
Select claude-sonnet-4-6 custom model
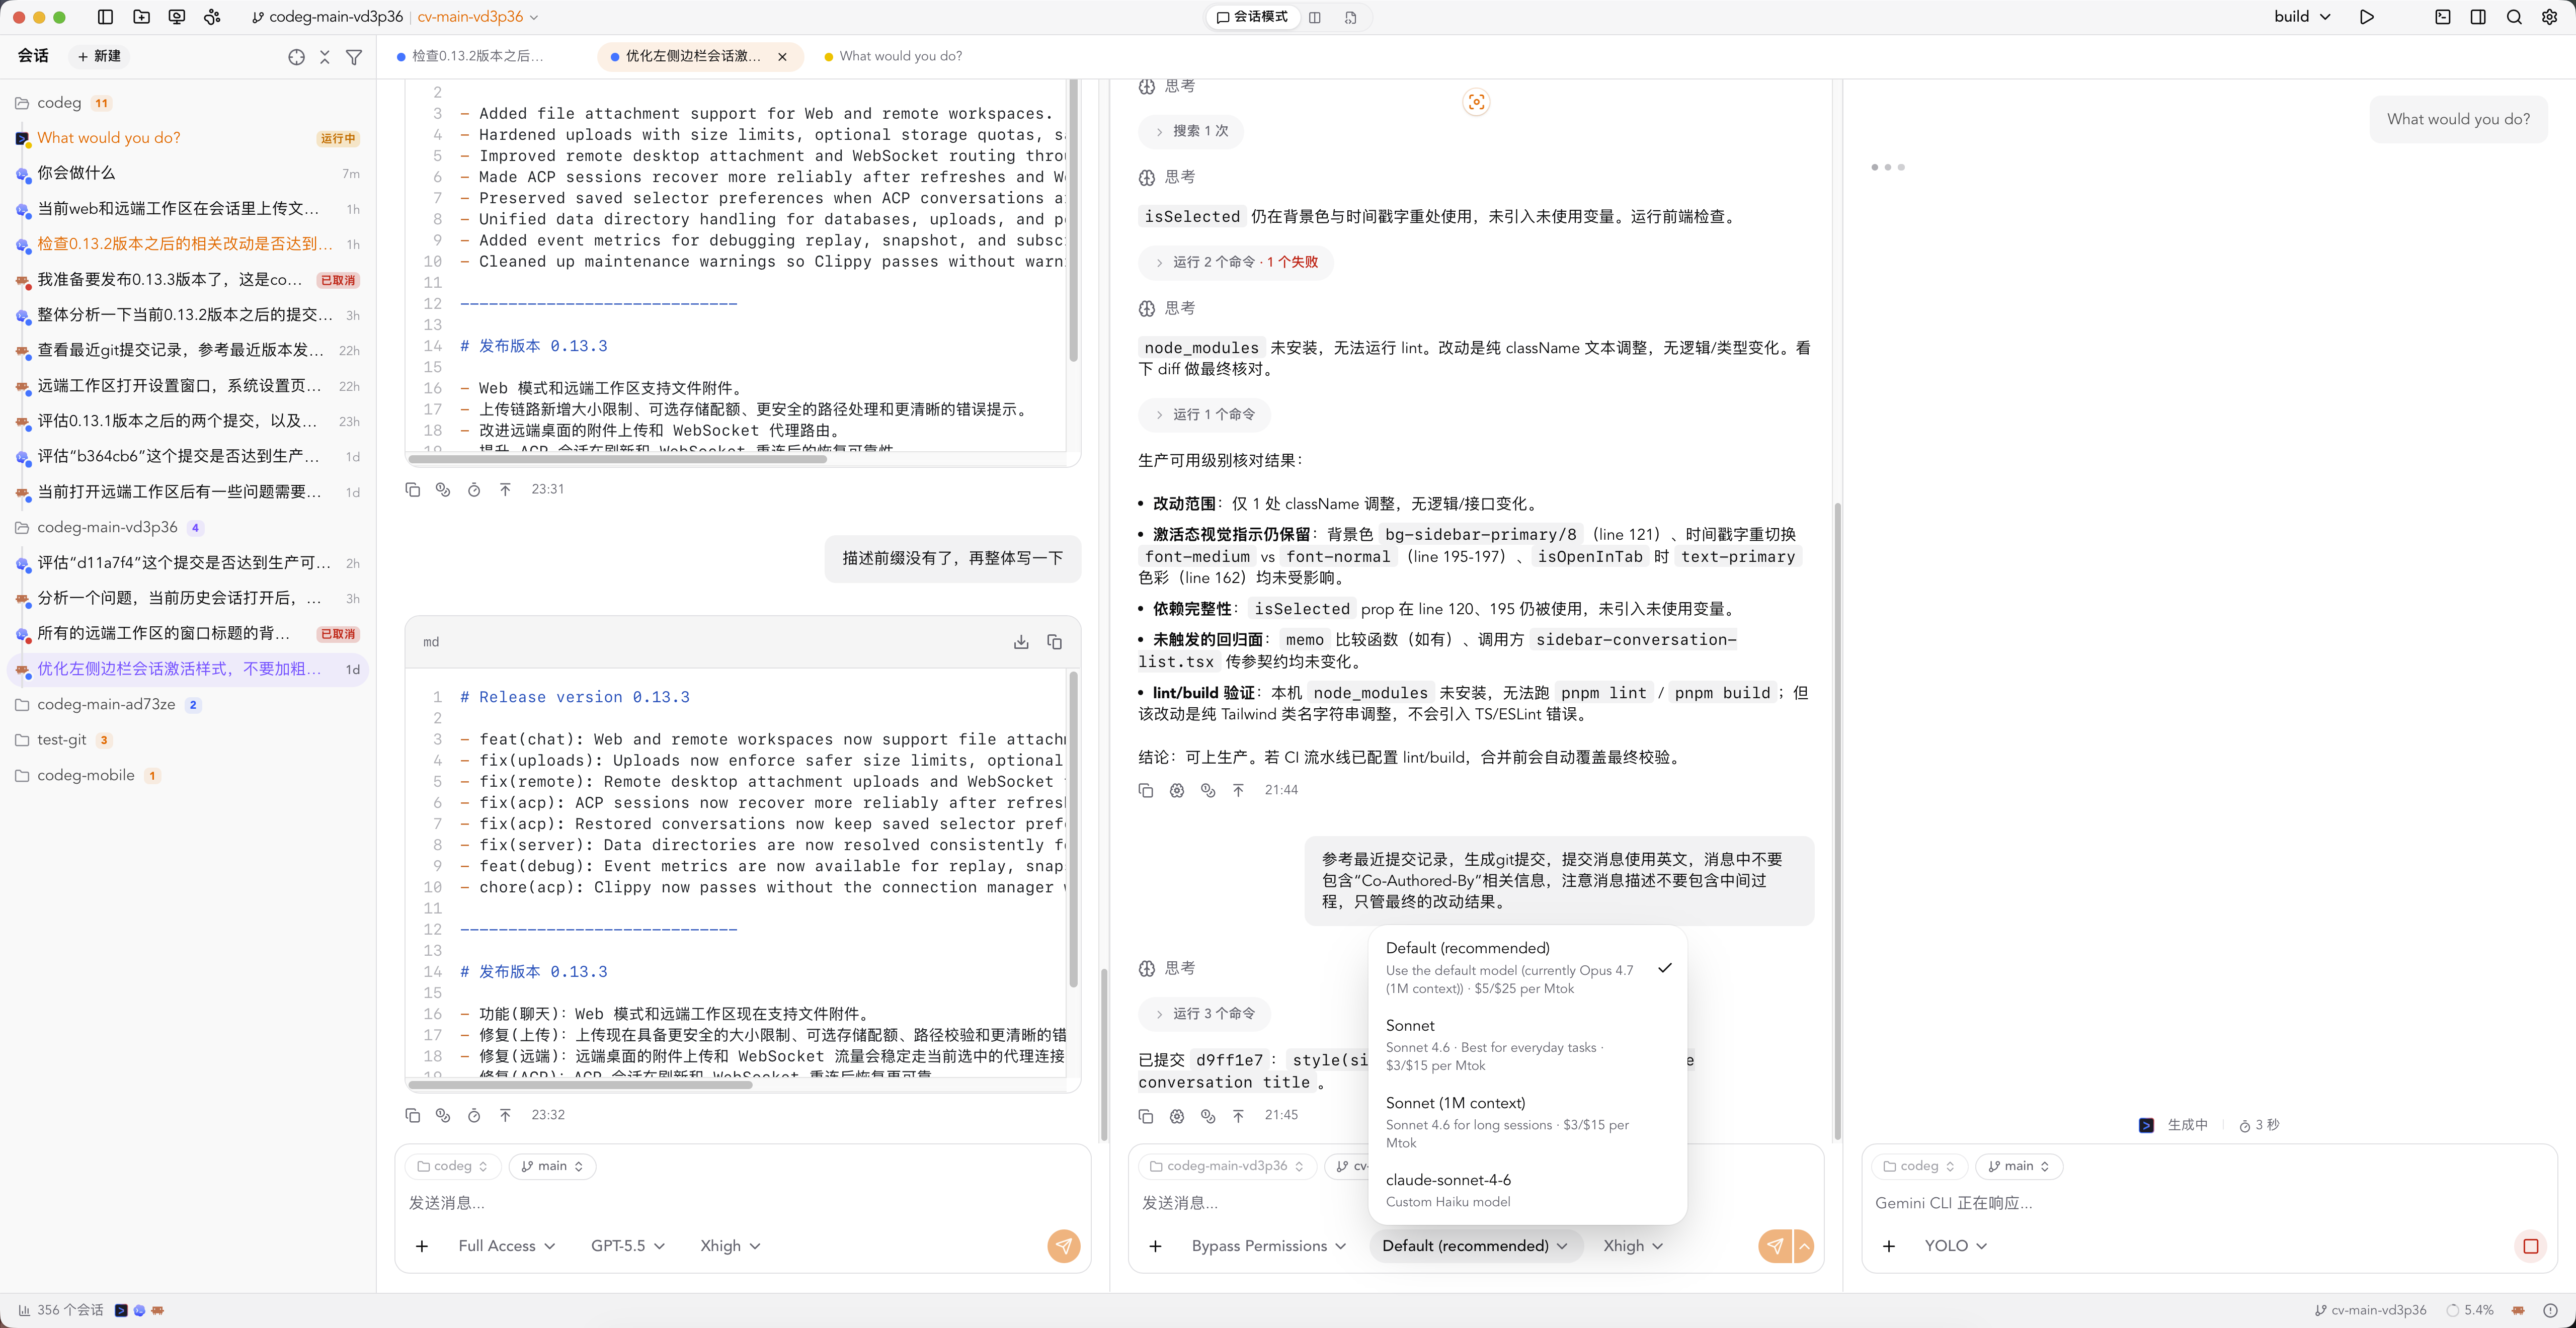(1527, 1190)
